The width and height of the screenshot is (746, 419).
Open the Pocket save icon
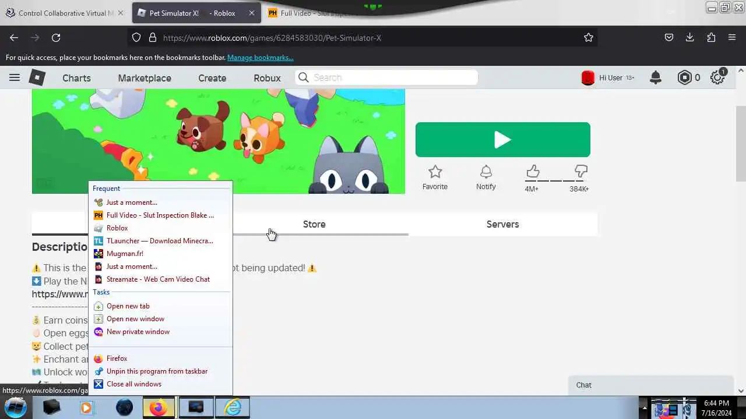669,37
